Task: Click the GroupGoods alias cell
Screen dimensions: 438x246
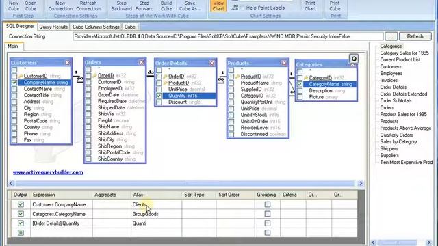Action: point(156,214)
